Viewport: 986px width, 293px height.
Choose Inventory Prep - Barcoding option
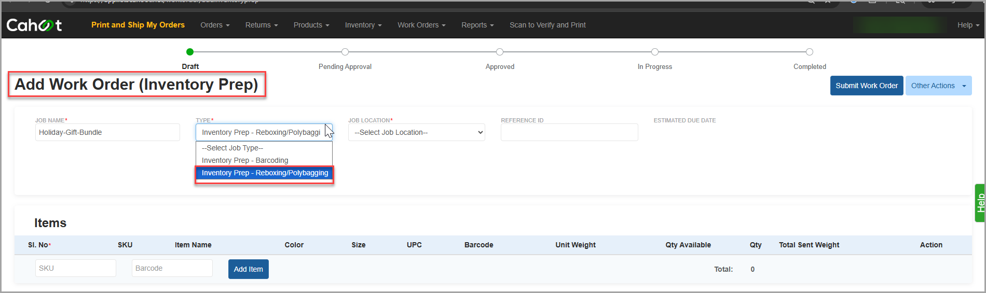(264, 160)
